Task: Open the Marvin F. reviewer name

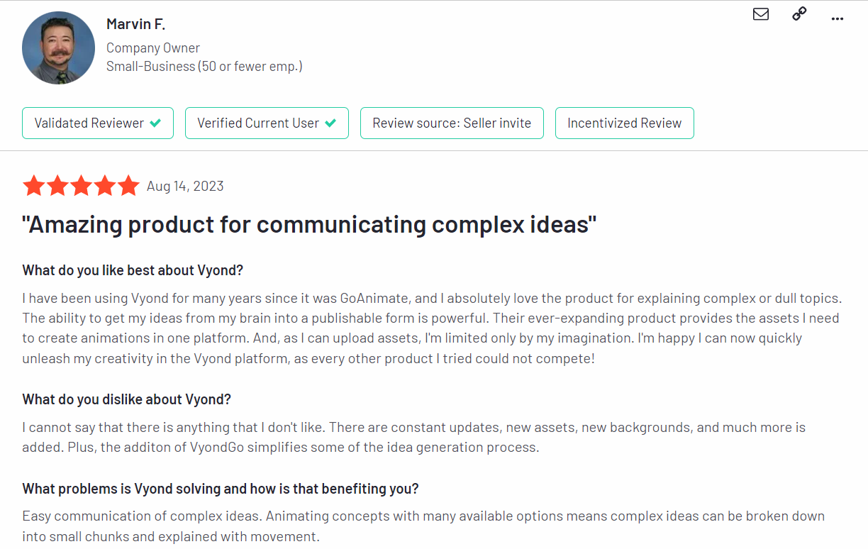Action: pos(135,24)
